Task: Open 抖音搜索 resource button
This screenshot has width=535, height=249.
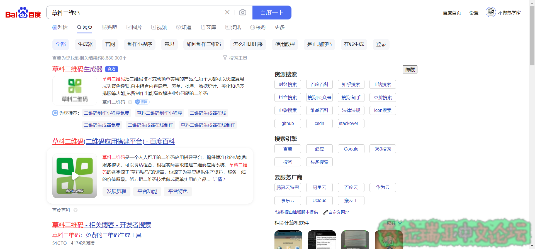Action: coord(288,98)
